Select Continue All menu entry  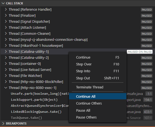click(98, 96)
